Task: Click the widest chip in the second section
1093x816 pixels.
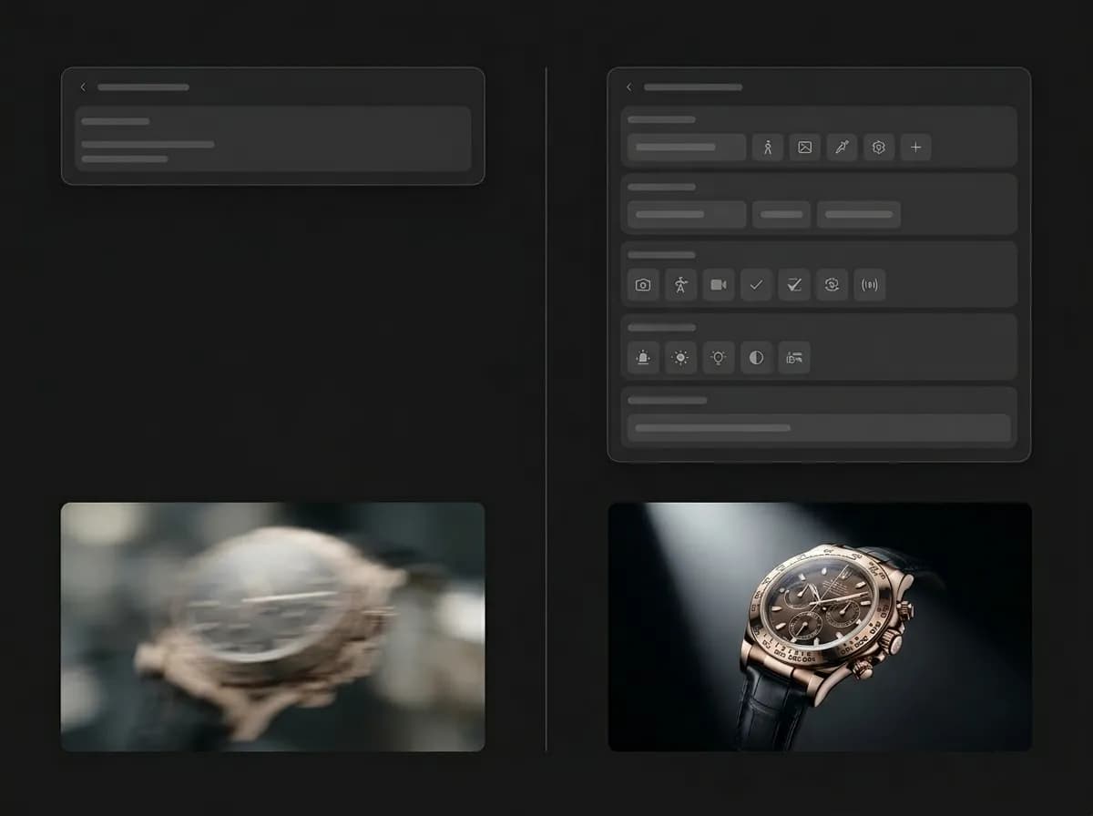Action: 687,215
